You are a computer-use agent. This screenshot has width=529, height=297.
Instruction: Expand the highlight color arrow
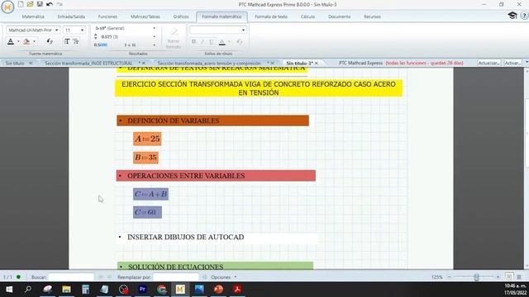(x=35, y=42)
